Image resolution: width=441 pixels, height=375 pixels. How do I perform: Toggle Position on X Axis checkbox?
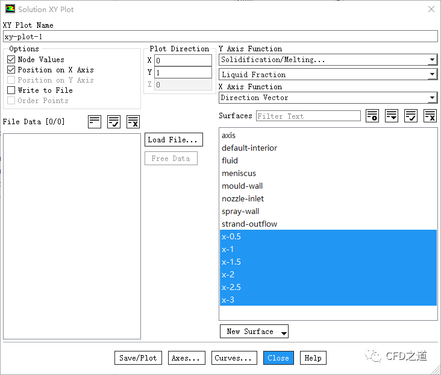point(11,70)
